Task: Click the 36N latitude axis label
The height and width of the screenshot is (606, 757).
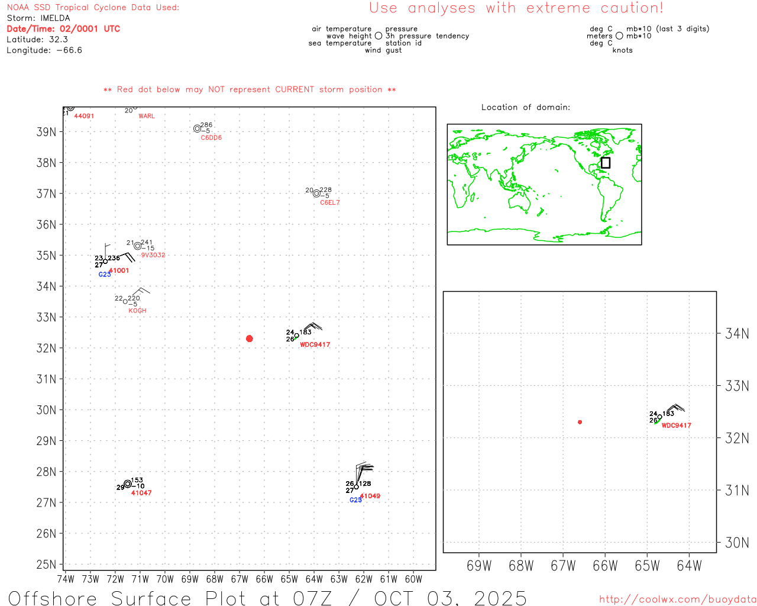Action: (x=46, y=225)
